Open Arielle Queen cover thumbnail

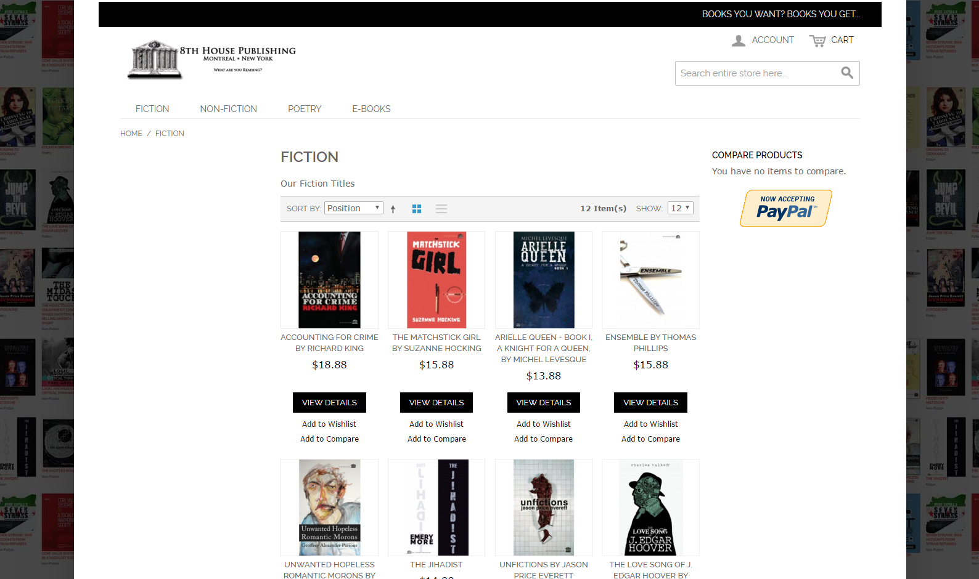click(544, 280)
